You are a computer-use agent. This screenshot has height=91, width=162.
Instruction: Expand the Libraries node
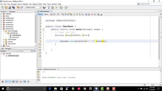4,41
